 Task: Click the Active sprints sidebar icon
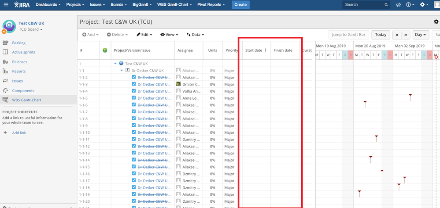coord(5,52)
